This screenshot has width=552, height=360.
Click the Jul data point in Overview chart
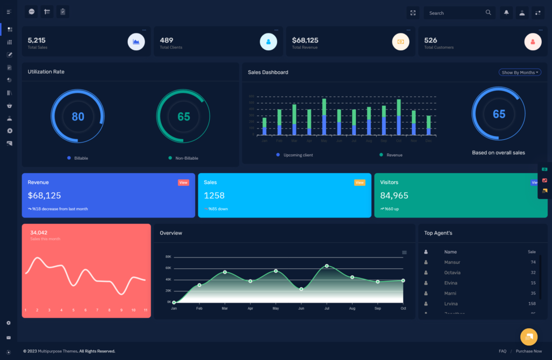pyautogui.click(x=327, y=266)
